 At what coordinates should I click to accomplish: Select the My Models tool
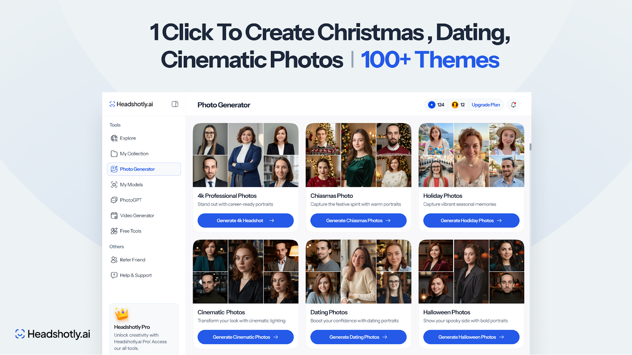[x=130, y=184]
